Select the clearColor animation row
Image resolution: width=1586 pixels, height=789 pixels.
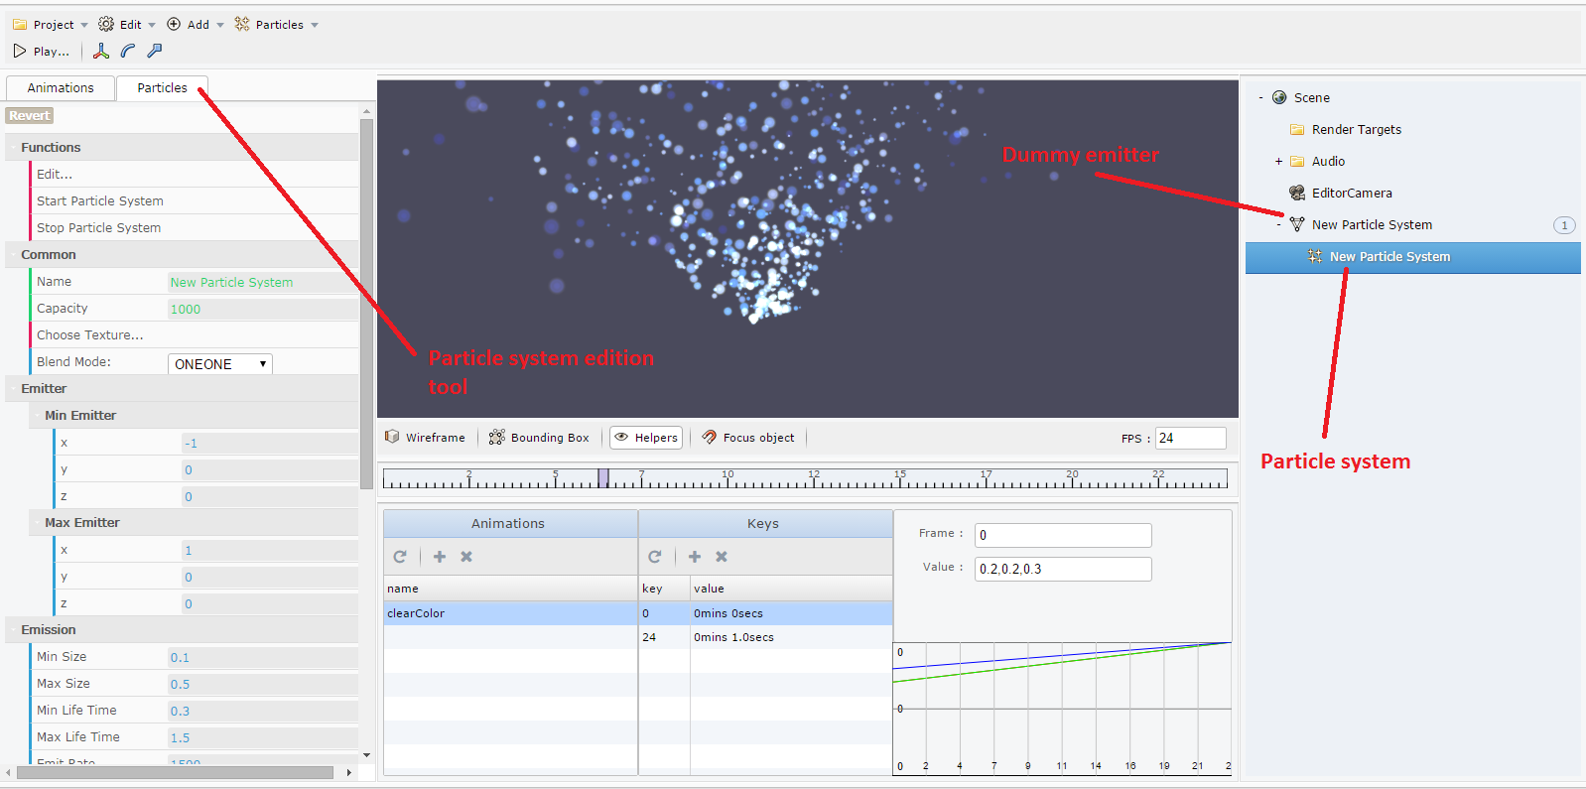[x=510, y=613]
